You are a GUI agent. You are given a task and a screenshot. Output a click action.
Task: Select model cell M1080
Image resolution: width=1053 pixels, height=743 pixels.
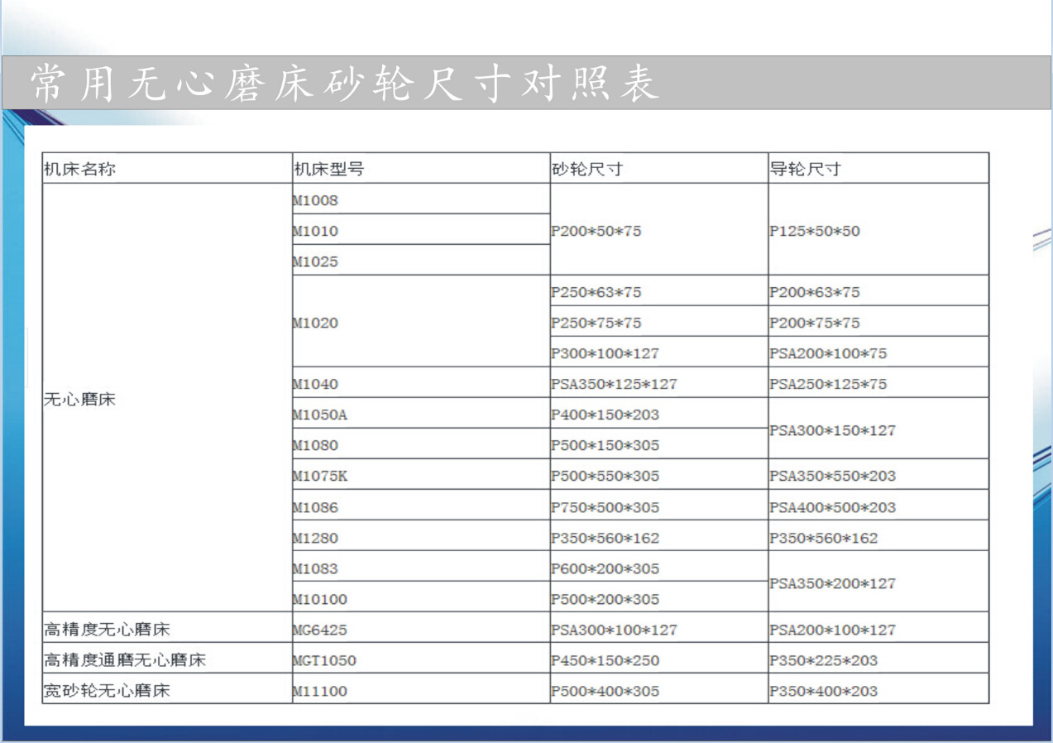pos(421,443)
